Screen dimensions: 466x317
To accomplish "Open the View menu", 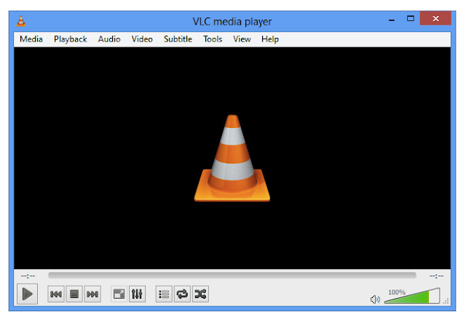I will click(x=242, y=39).
